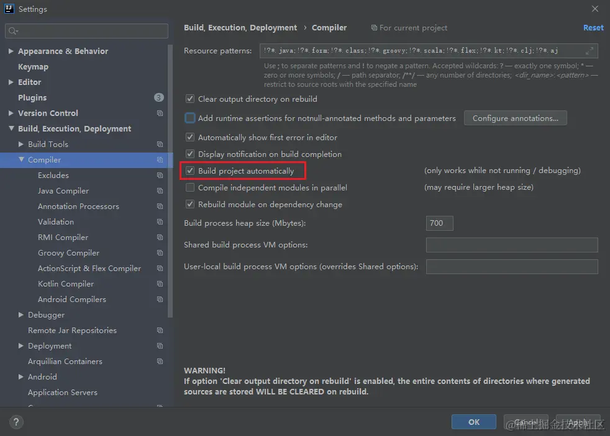The height and width of the screenshot is (436, 610).
Task: Click the project-level icon beside Validation
Action: point(160,221)
